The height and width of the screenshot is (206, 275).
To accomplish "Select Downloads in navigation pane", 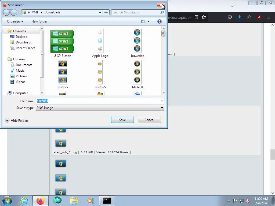I will (24, 42).
